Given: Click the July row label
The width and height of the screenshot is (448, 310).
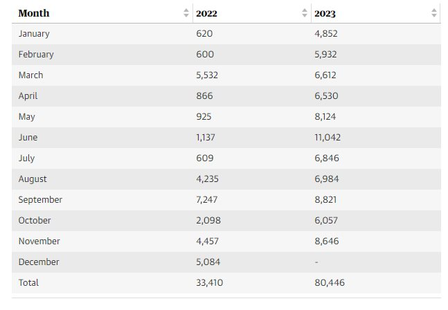Looking at the screenshot, I should click(26, 158).
